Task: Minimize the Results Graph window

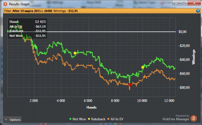Action: 176,3
